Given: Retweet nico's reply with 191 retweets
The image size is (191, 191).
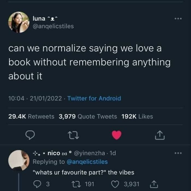Looking at the screenshot, I should point(76,184).
